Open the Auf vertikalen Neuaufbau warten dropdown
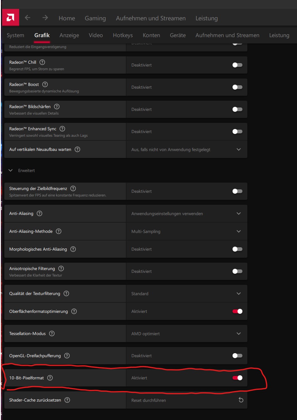297x420 pixels. [238, 149]
